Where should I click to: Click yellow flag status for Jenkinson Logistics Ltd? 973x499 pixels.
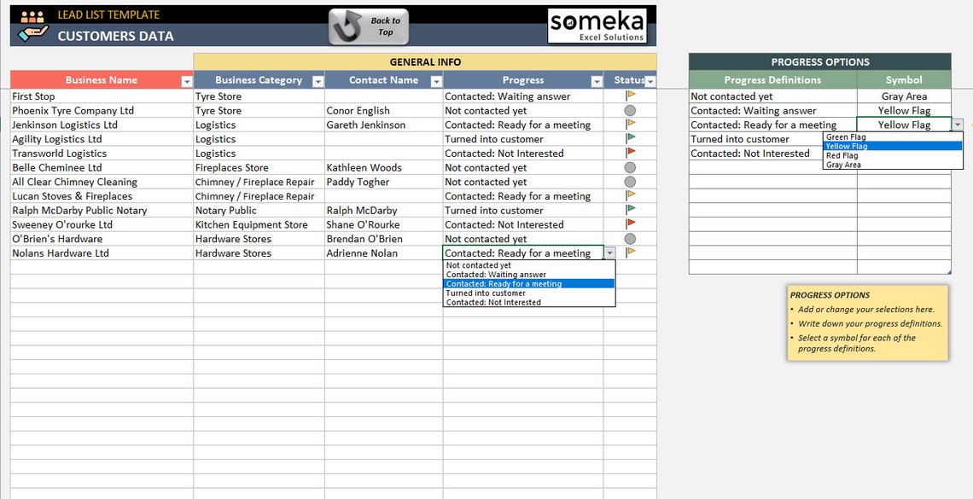point(631,124)
